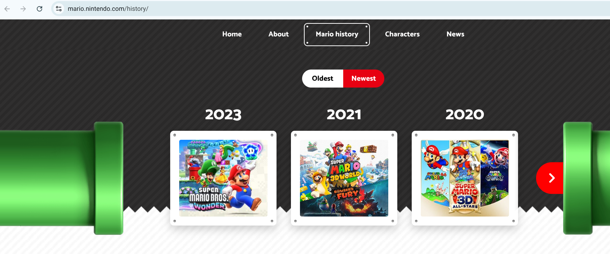Open Super Mario Bros. Wonder game card

tap(223, 178)
